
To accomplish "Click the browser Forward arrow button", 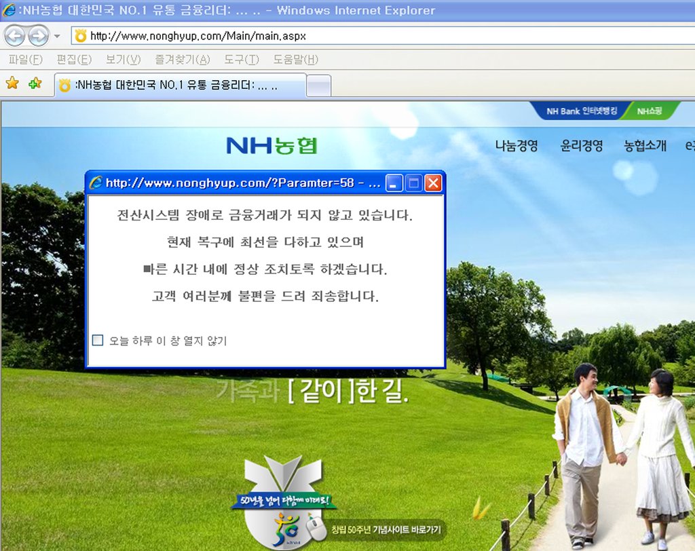I will (38, 35).
